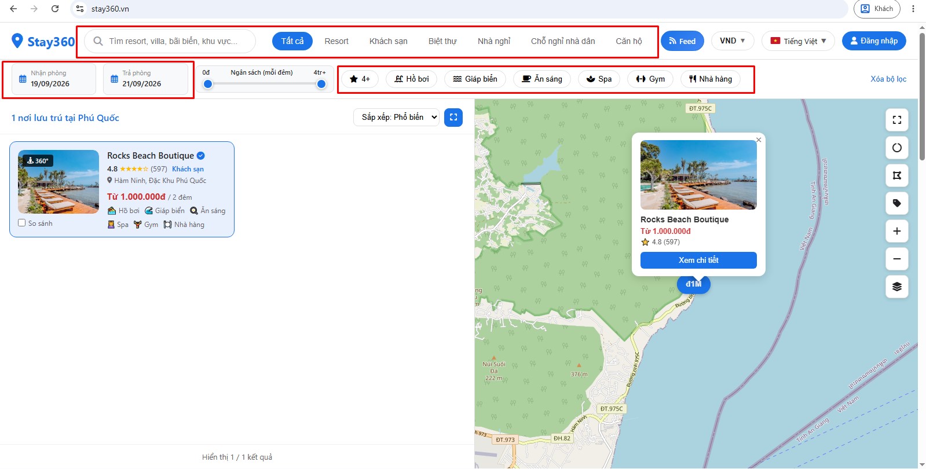
Task: Click the Feed button
Action: [x=682, y=41]
